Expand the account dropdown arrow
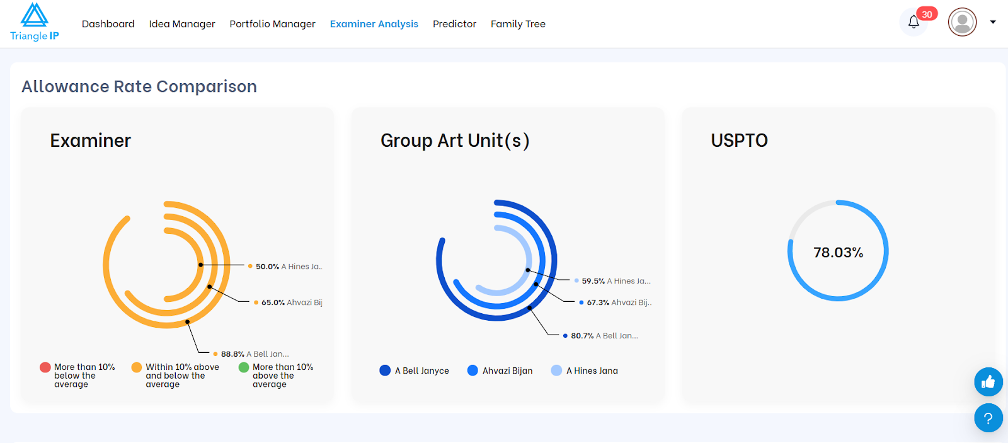 (993, 22)
